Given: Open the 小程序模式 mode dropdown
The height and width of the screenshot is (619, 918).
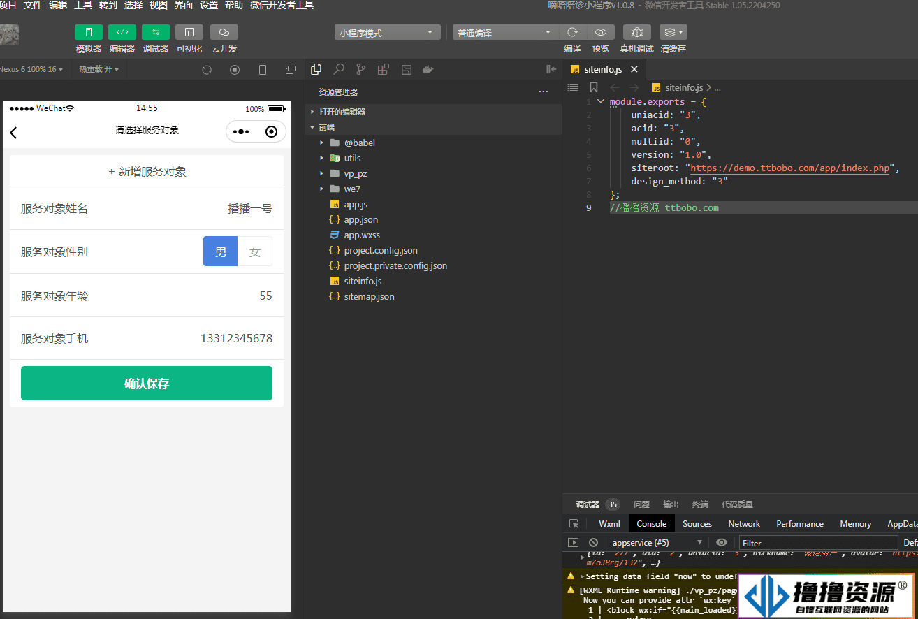Looking at the screenshot, I should (x=387, y=33).
